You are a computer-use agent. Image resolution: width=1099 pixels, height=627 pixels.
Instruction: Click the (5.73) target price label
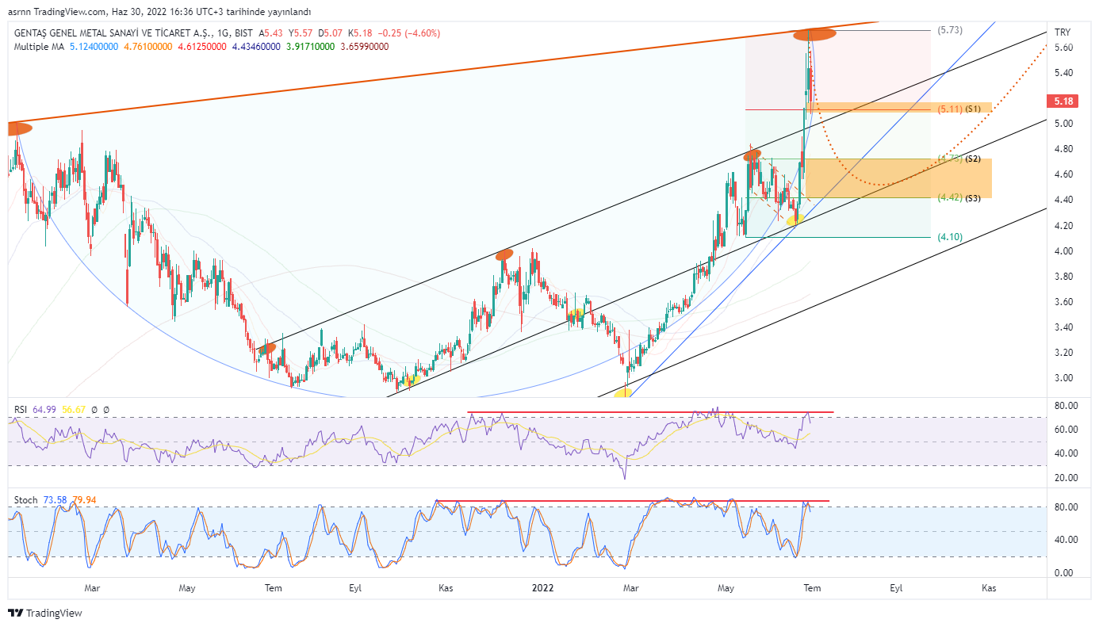tap(949, 30)
